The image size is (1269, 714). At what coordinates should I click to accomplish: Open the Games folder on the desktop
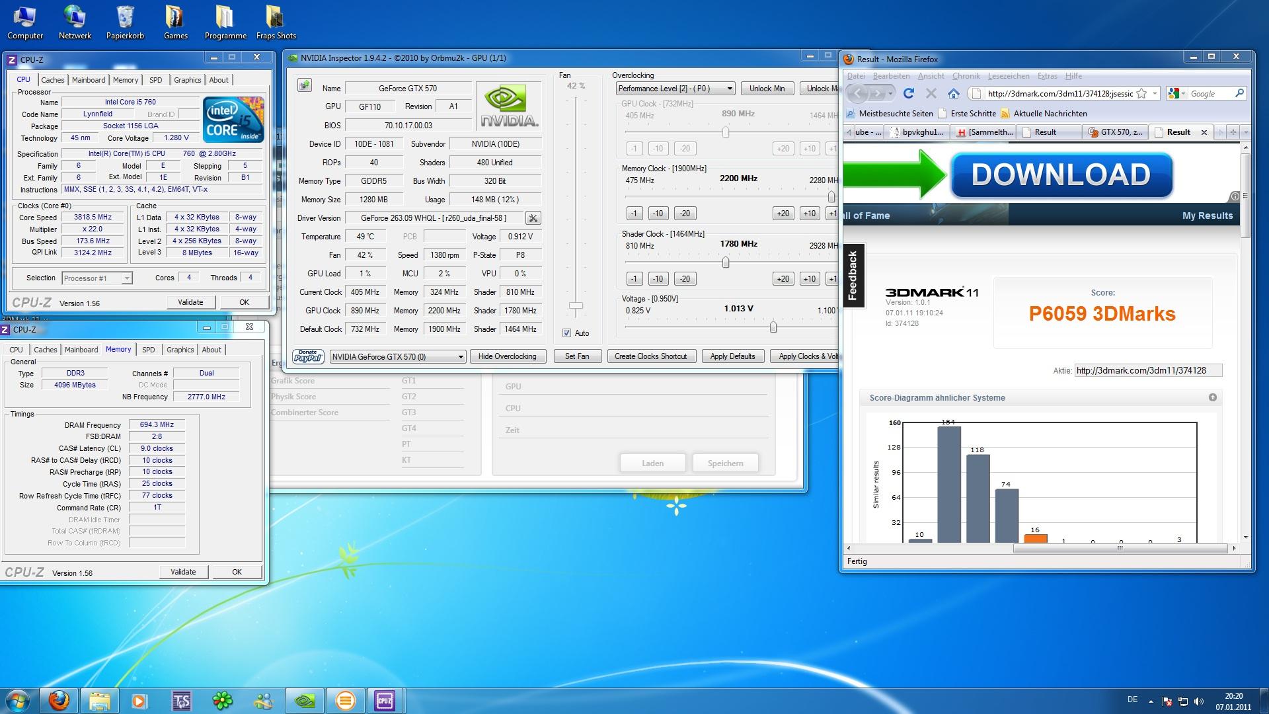(175, 23)
